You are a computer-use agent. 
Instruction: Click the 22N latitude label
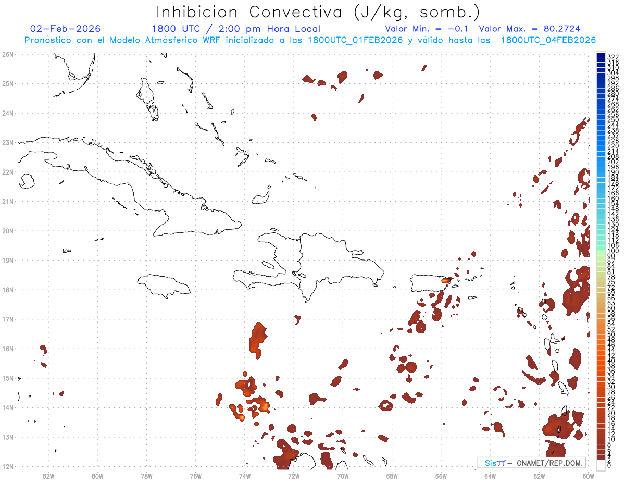click(7, 171)
